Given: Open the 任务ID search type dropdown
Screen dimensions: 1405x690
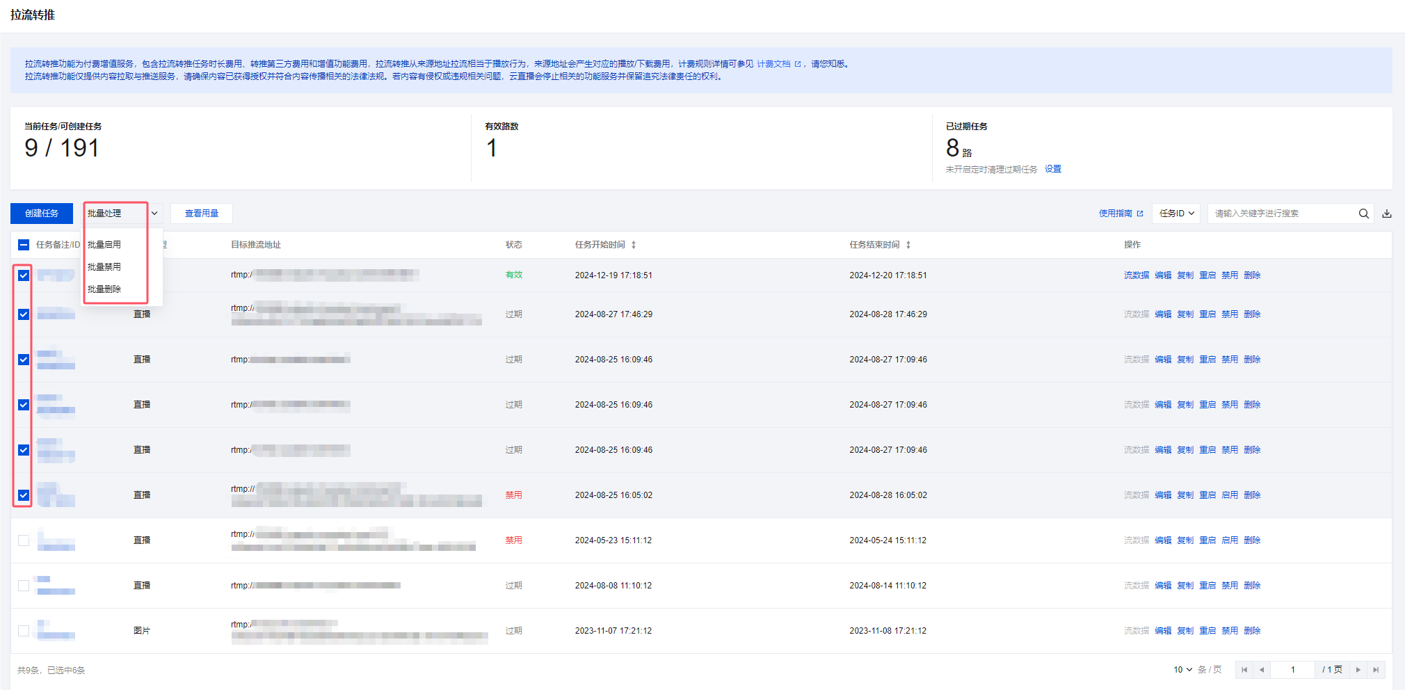Looking at the screenshot, I should click(x=1177, y=214).
